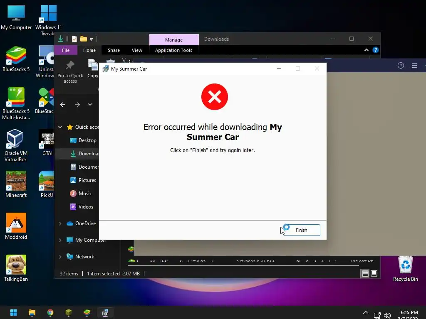
Task: Expand the Network tree node
Action: tap(60, 257)
